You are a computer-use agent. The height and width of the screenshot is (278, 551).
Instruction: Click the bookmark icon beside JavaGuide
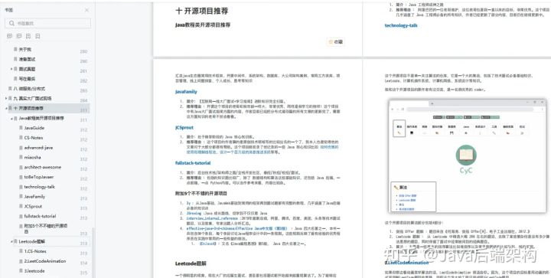21,128
